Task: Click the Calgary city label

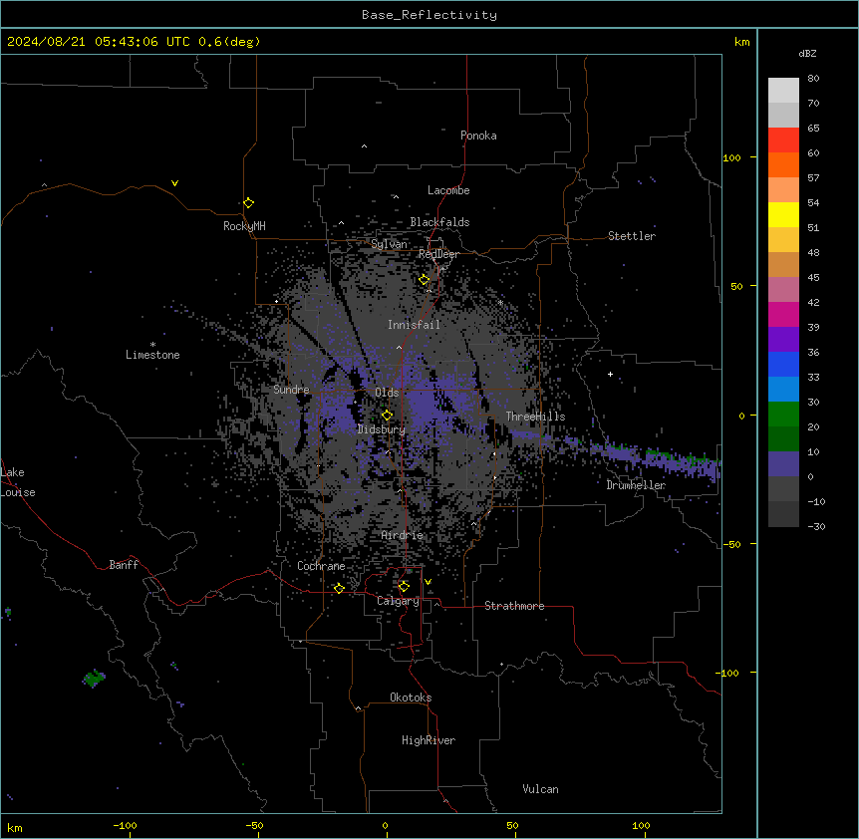Action: click(x=398, y=601)
